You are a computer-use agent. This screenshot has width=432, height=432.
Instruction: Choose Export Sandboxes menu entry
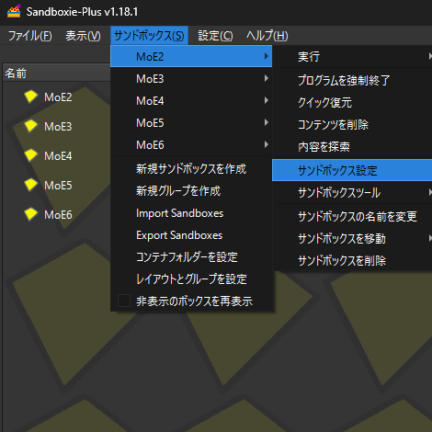pyautogui.click(x=191, y=235)
